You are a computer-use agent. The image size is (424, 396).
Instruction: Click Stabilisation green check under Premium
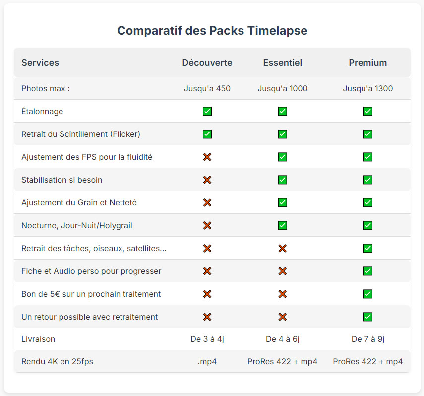[368, 180]
